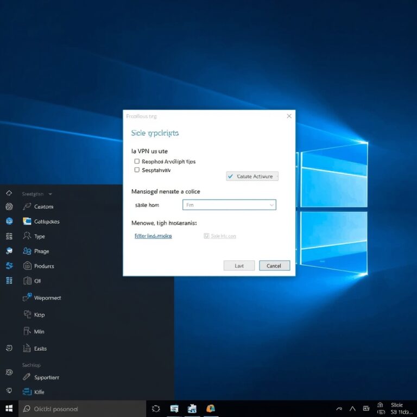Image resolution: width=417 pixels, height=417 pixels.
Task: Click the taskbar clock text
Action: point(401,408)
